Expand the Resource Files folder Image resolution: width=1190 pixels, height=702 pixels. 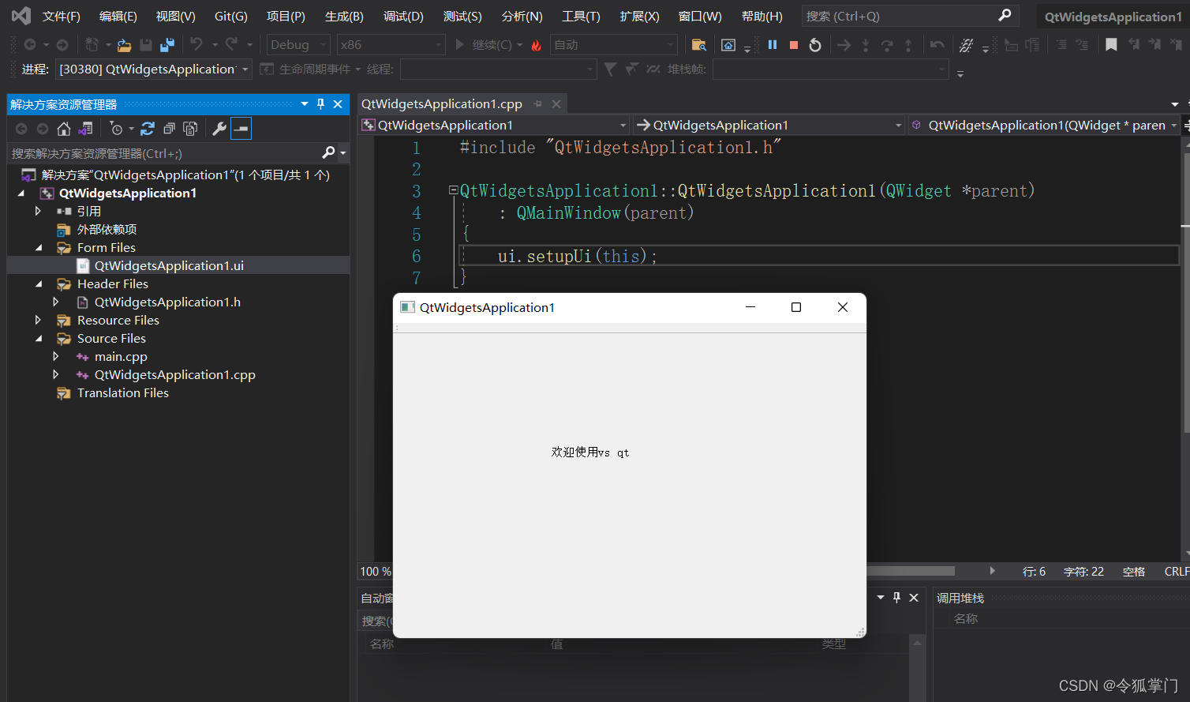[39, 321]
